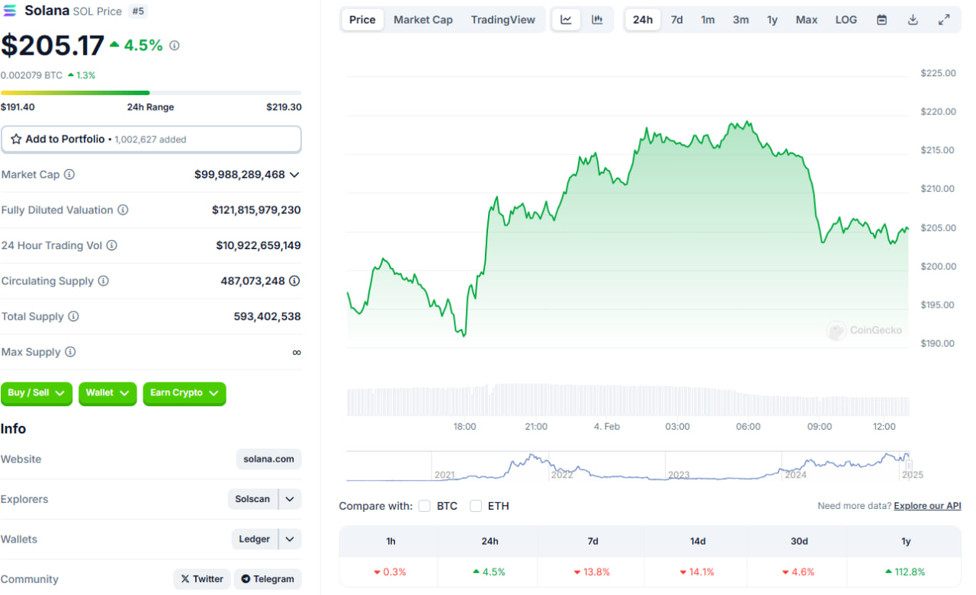Click the volume bars beneath the chart
Image resolution: width=976 pixels, height=595 pixels.
click(628, 400)
